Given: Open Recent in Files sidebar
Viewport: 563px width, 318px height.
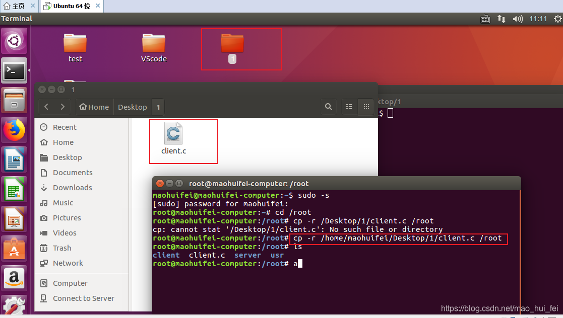Looking at the screenshot, I should (82, 127).
